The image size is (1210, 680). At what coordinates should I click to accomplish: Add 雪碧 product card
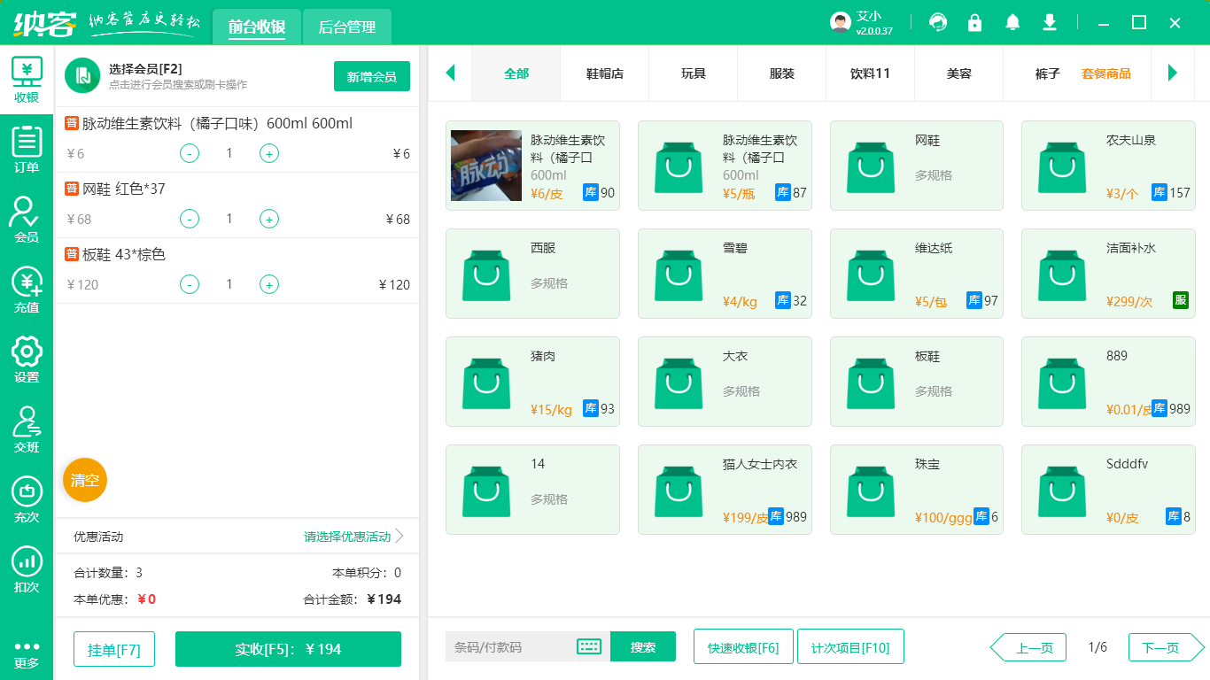(725, 274)
